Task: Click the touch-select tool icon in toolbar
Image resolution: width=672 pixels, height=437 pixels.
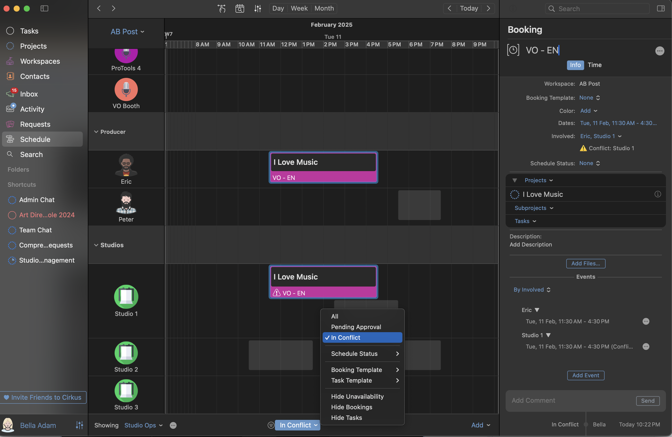Action: (221, 9)
